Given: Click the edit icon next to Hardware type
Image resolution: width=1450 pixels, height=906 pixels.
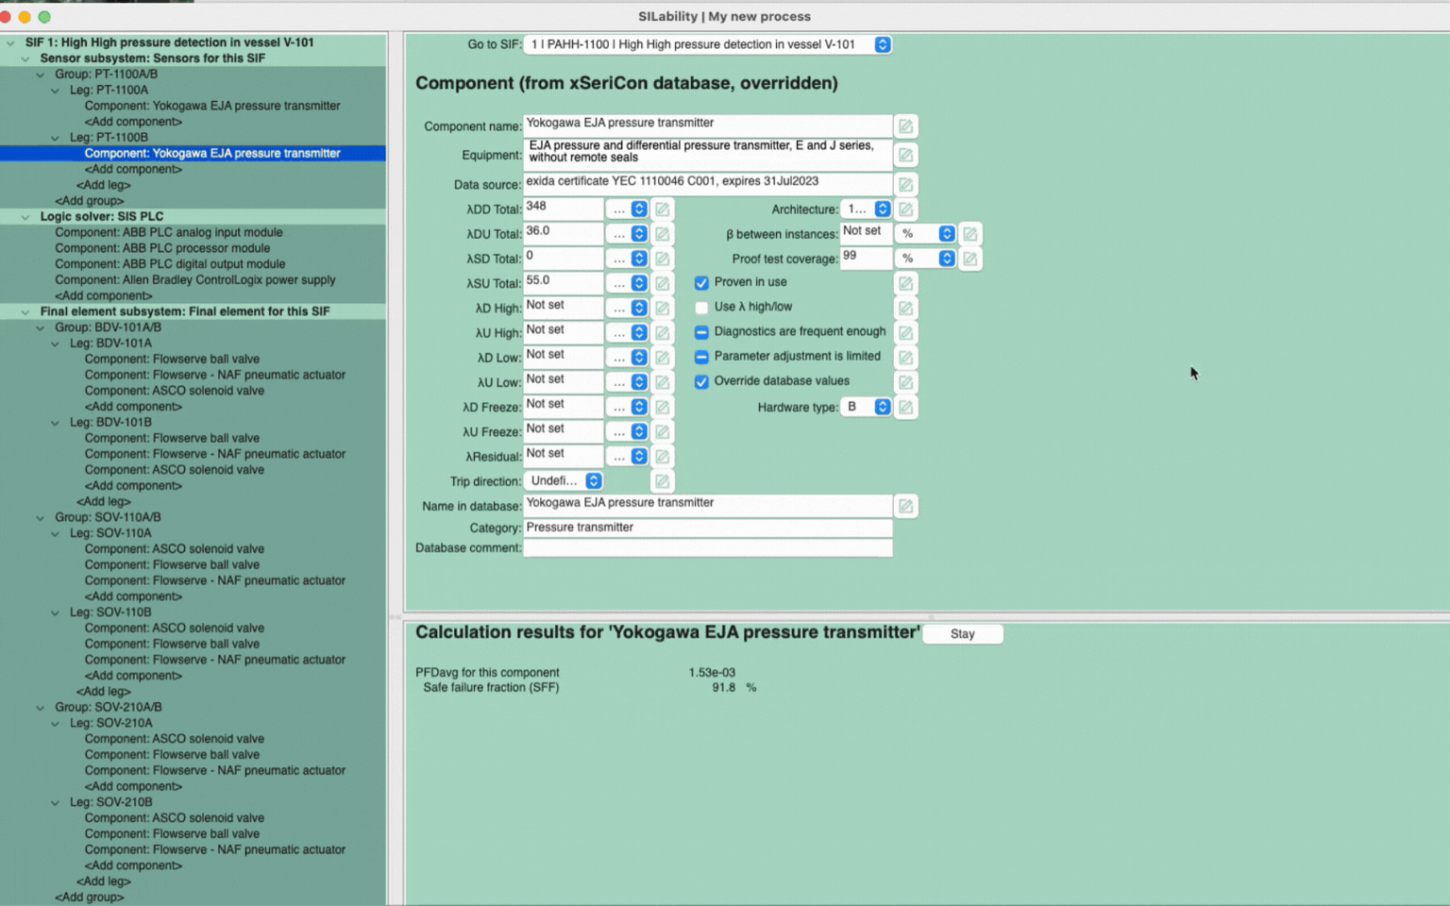Looking at the screenshot, I should click(905, 408).
